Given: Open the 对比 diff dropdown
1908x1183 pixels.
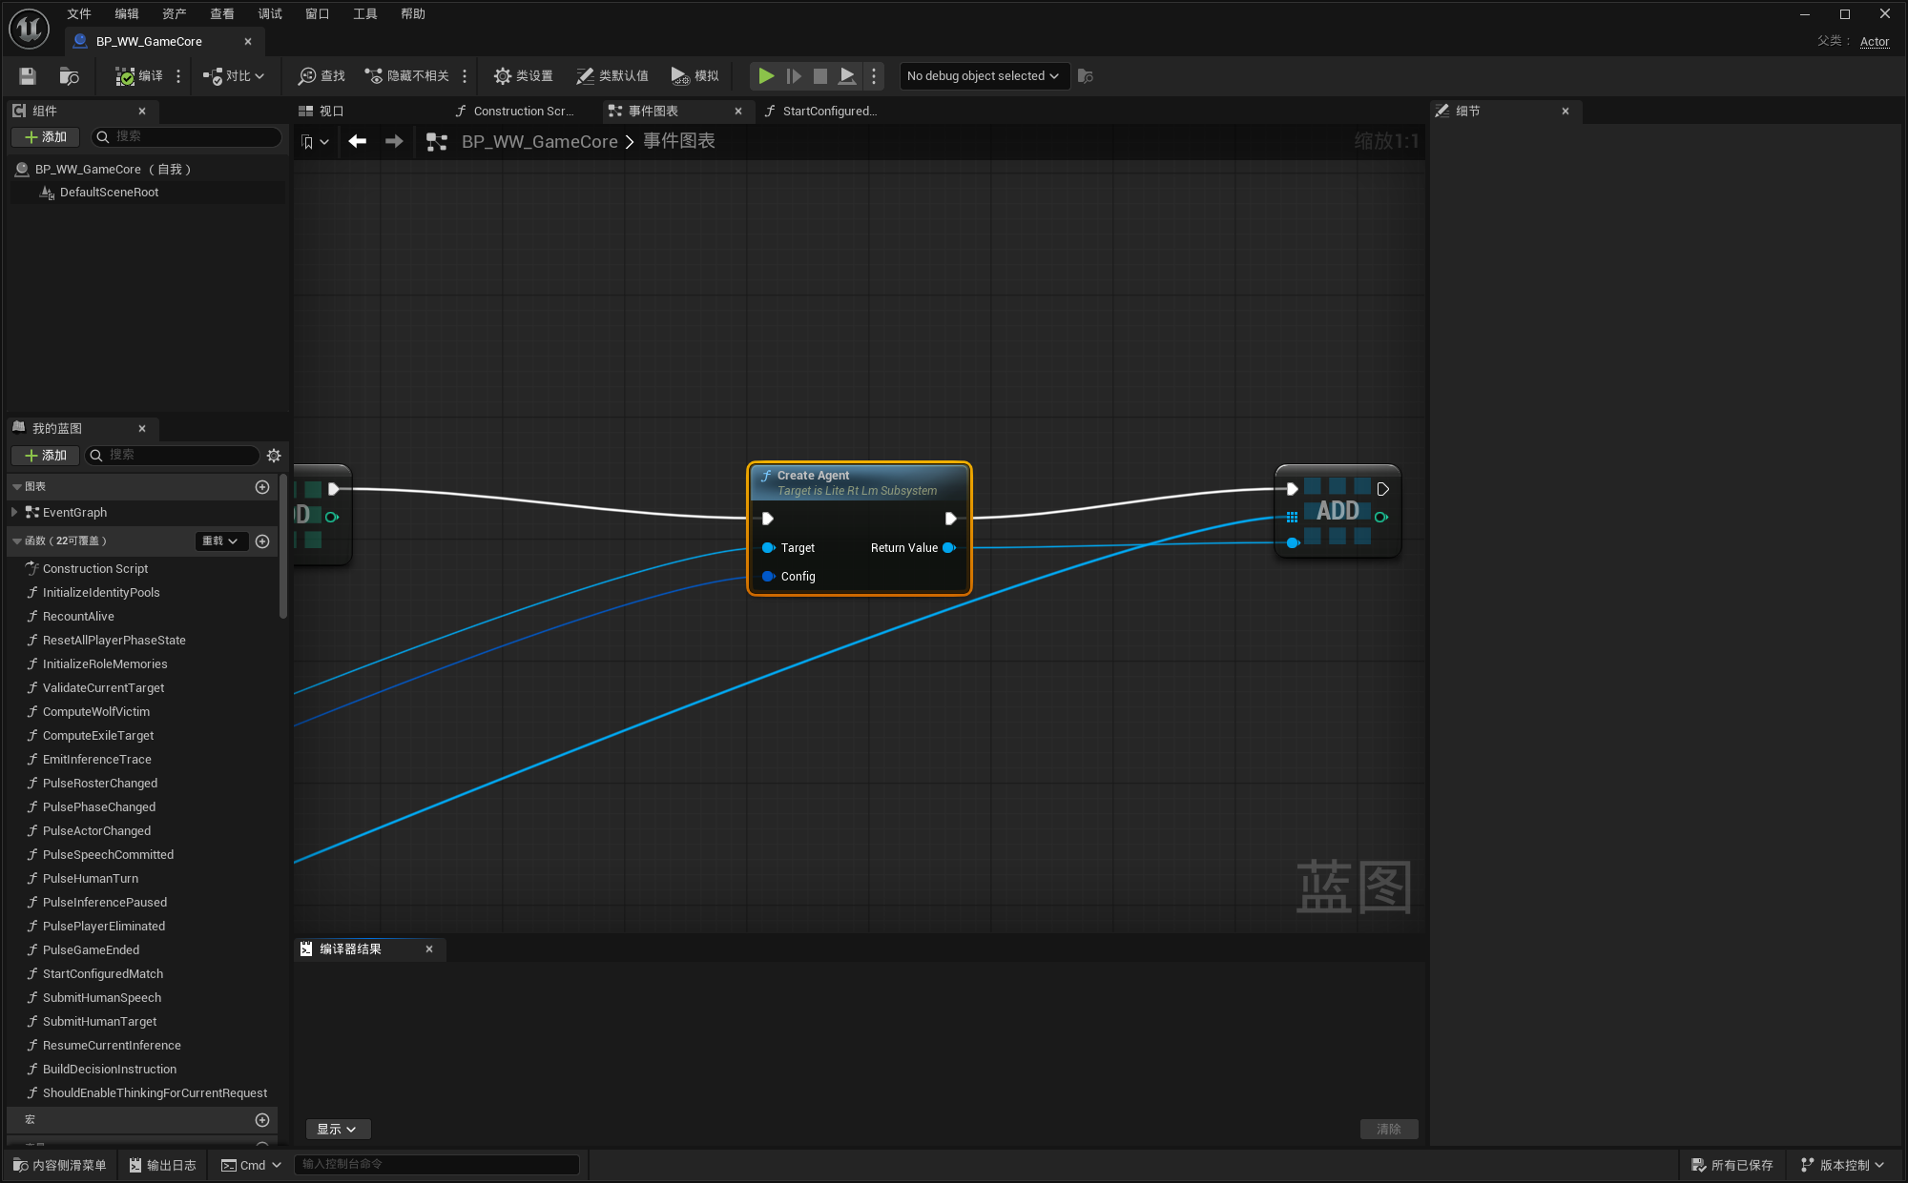Looking at the screenshot, I should coord(234,76).
